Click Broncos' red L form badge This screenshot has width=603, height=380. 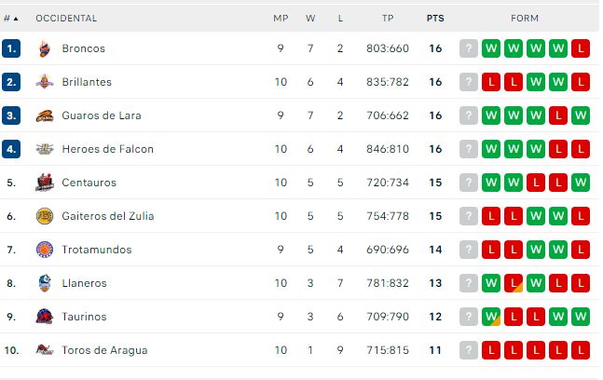[581, 48]
